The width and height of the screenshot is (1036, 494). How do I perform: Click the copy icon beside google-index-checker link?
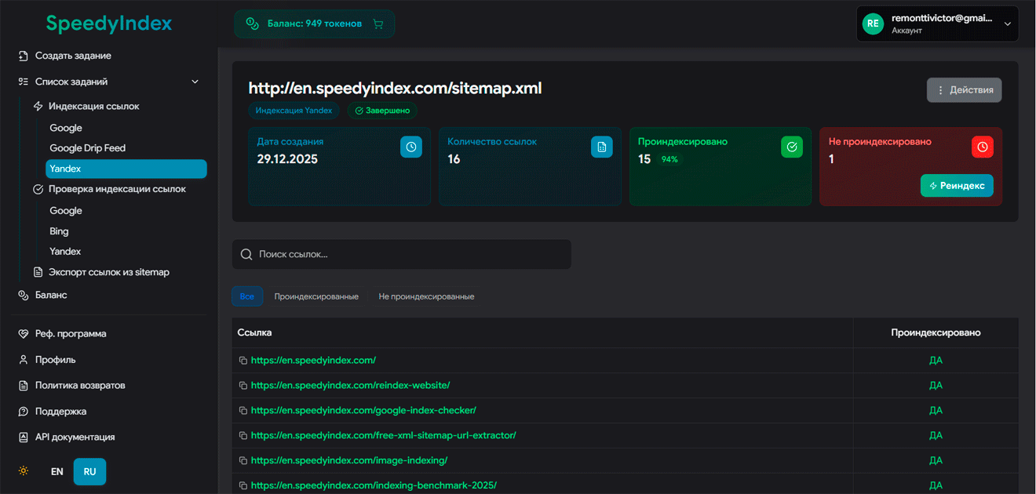[x=243, y=411]
